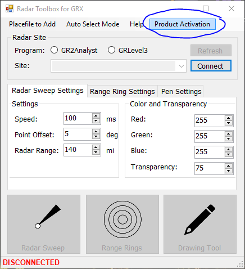This screenshot has height=269, width=245.
Task: Switch to the Radar Sweep Settings tab
Action: [48, 91]
